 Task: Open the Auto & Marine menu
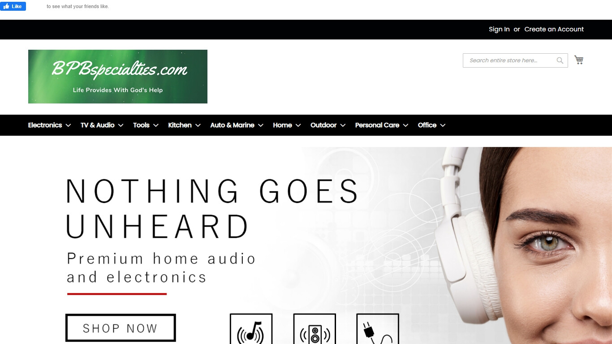point(237,125)
